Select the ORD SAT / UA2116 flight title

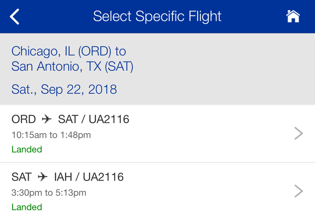[70, 119]
